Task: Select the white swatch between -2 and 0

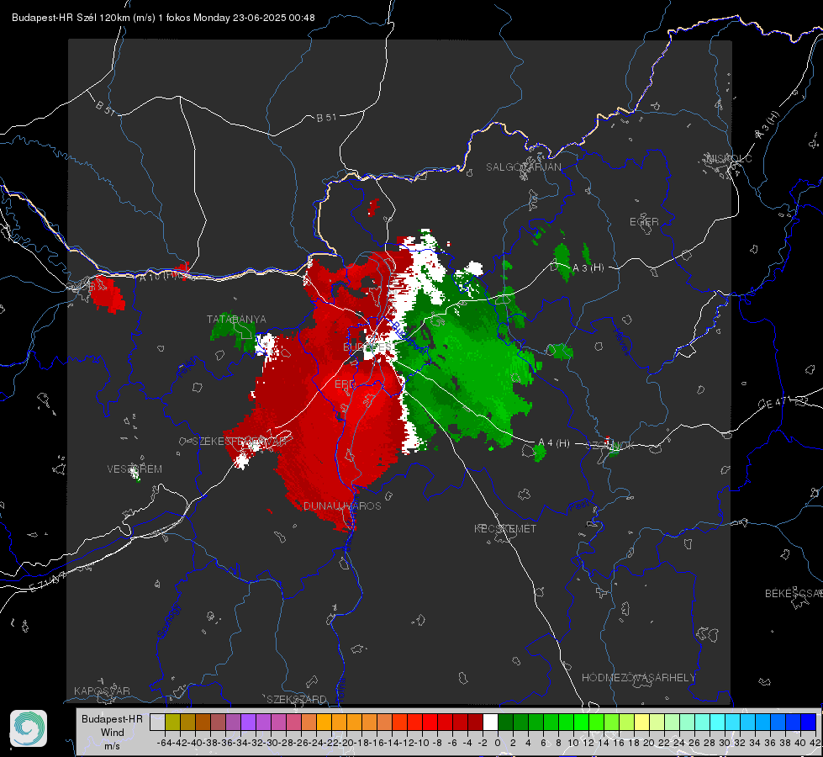Action: point(490,722)
